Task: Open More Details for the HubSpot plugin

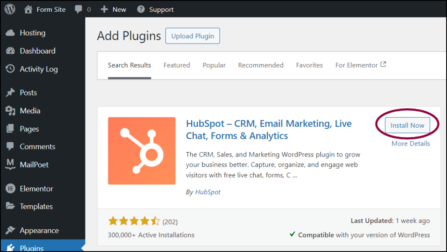Action: coord(410,143)
